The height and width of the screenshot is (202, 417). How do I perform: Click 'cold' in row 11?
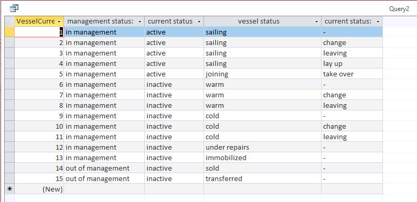pyautogui.click(x=212, y=137)
